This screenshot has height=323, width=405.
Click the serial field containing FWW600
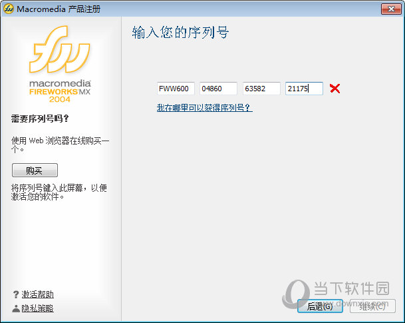coord(176,89)
